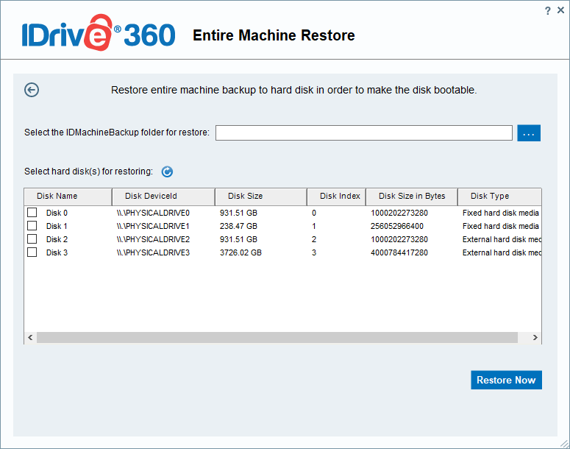The width and height of the screenshot is (570, 449).
Task: Tick the checkbox for Disk 2
Action: (32, 239)
